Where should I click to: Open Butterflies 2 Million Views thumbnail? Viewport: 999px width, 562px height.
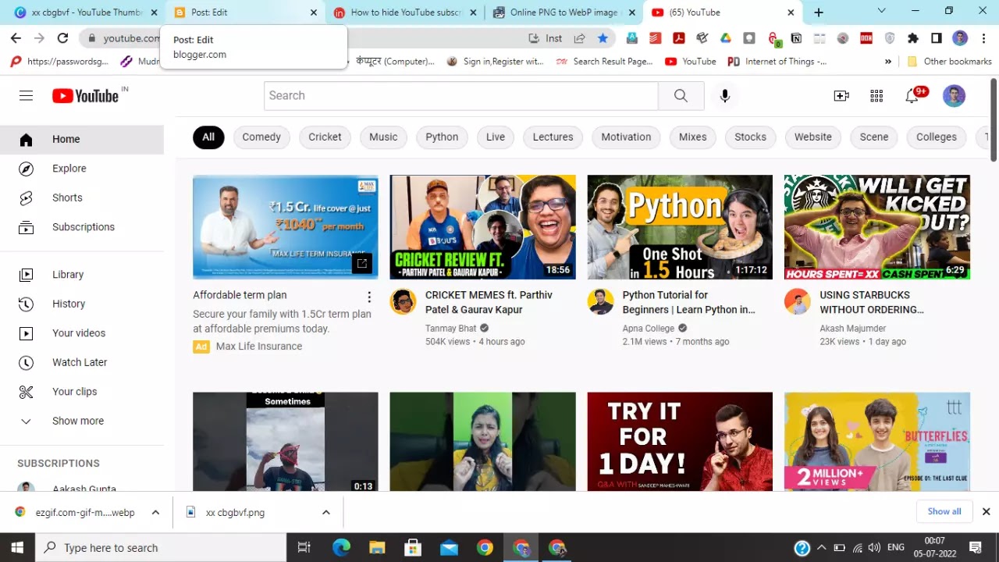(877, 442)
